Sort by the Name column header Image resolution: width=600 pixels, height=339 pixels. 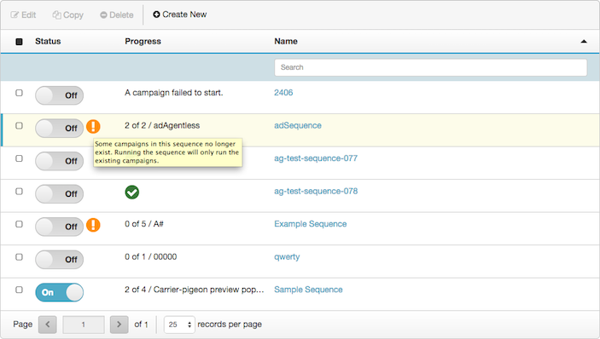coord(286,41)
